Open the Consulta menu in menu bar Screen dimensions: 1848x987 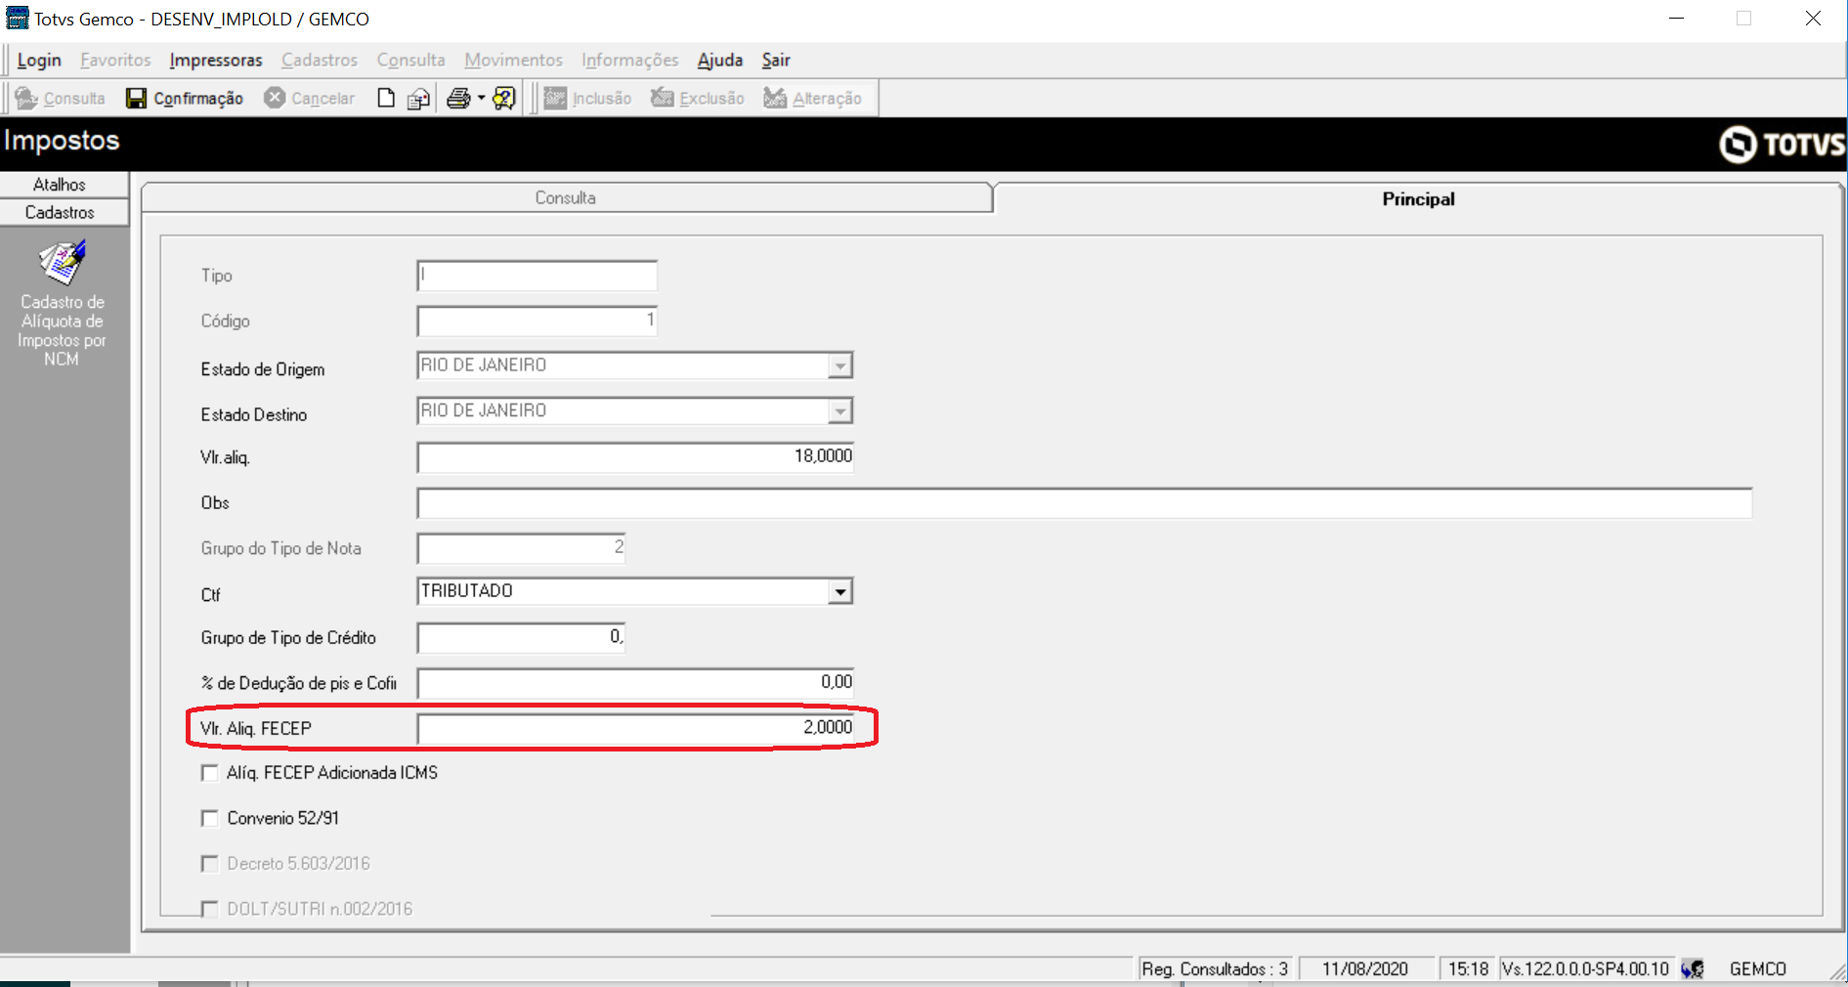(410, 60)
